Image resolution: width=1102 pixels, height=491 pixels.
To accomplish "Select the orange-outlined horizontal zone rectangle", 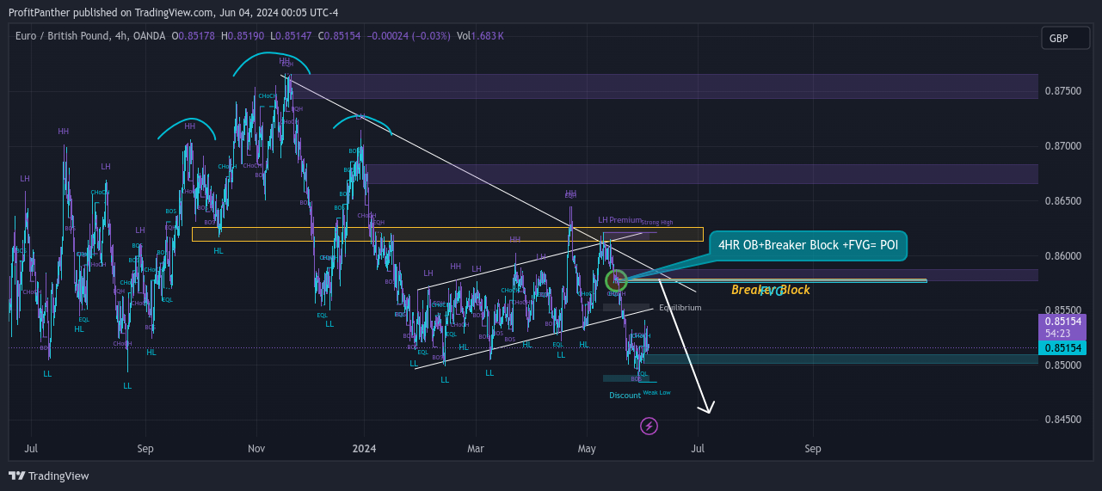I will (447, 234).
